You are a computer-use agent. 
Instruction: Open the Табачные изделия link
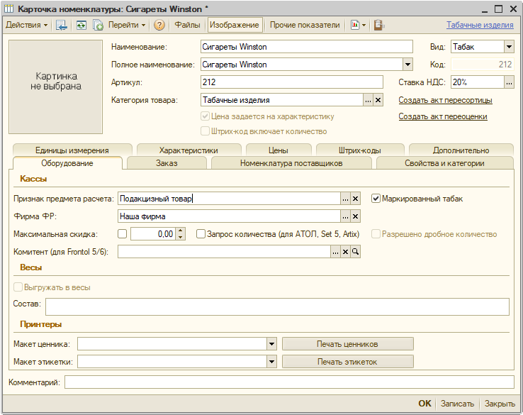click(x=480, y=25)
